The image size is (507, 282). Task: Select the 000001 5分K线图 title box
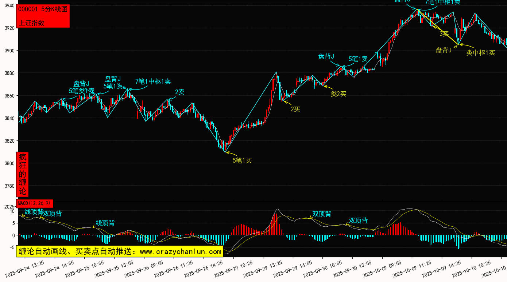point(43,9)
